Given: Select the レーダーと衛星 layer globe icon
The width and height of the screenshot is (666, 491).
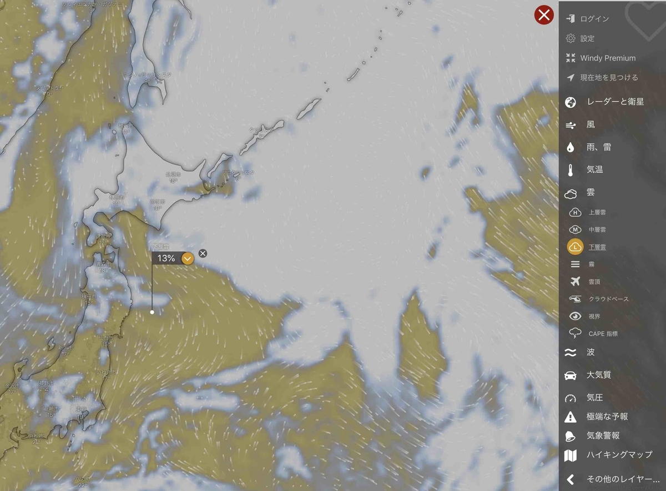Looking at the screenshot, I should click(x=571, y=102).
